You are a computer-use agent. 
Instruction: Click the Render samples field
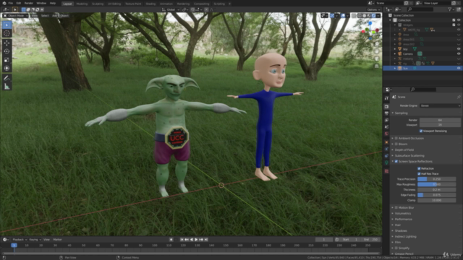(440, 121)
